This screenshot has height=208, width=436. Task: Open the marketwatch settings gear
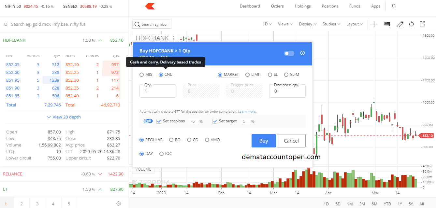point(119,204)
